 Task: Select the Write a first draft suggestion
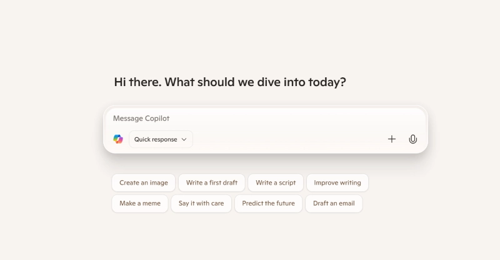point(212,183)
